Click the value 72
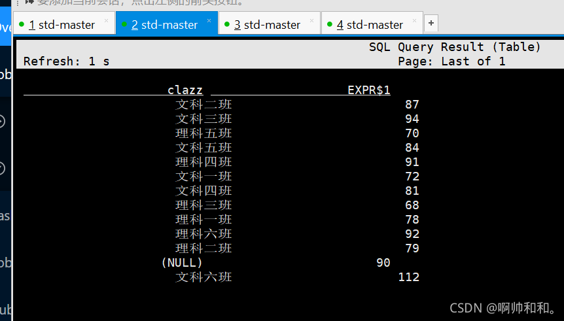 (412, 177)
